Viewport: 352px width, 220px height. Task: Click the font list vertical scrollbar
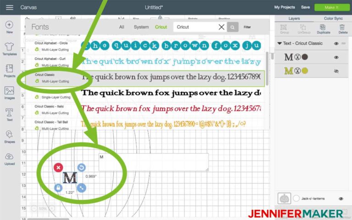(267, 69)
